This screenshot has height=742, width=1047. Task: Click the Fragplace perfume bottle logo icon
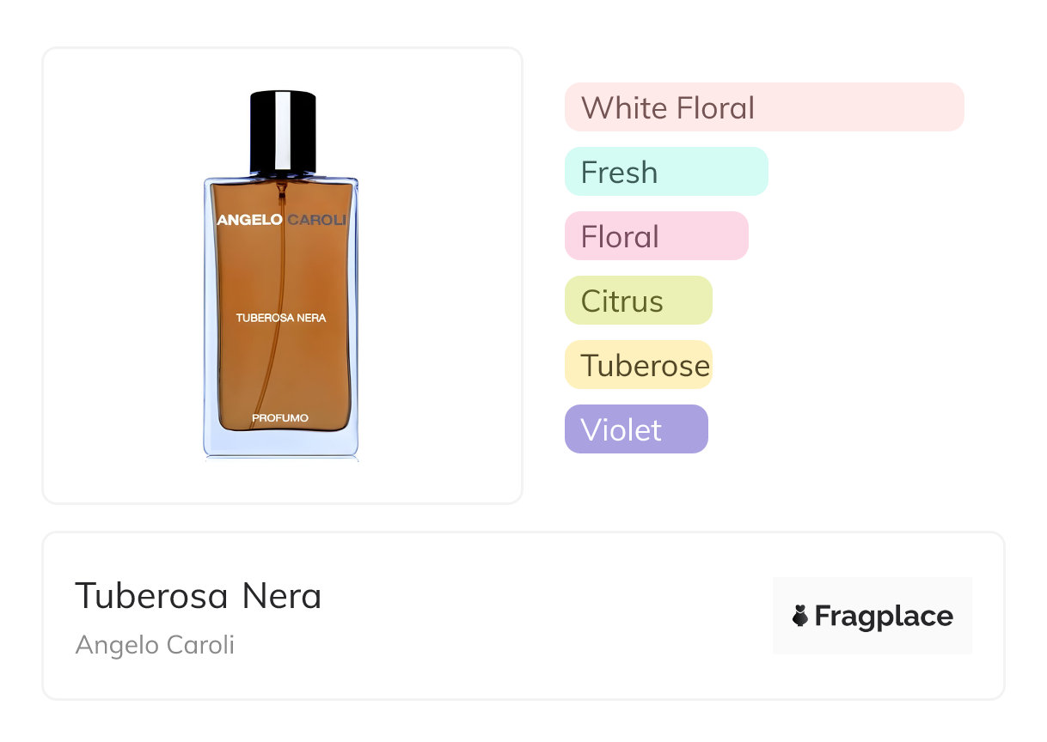coord(800,616)
